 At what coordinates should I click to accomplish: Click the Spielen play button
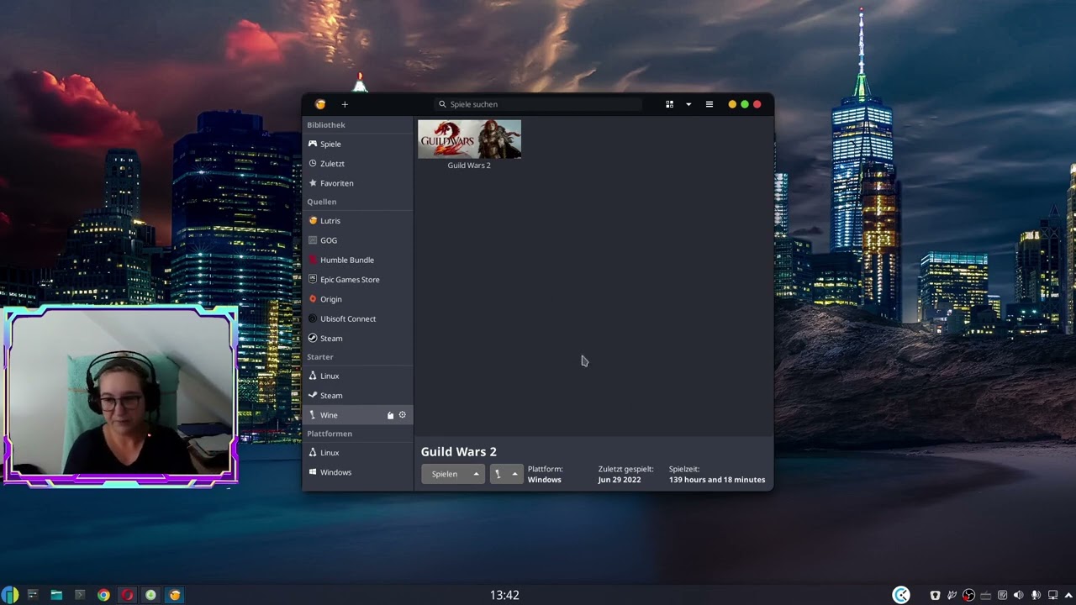click(x=445, y=474)
